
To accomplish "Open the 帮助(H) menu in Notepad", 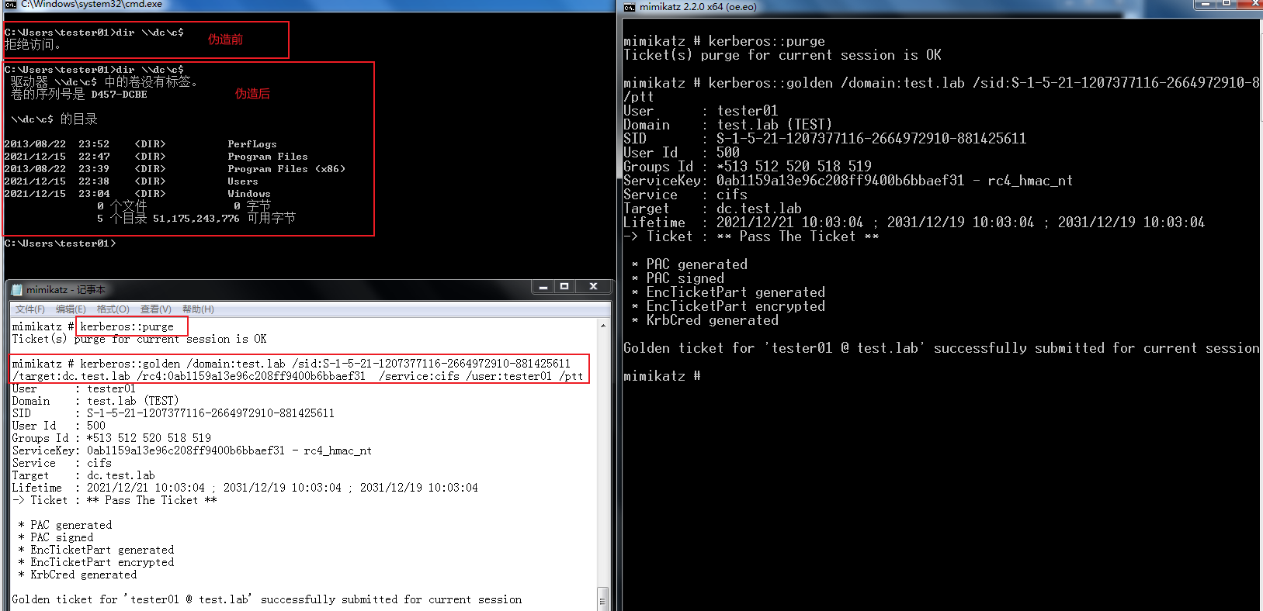I will 198,309.
